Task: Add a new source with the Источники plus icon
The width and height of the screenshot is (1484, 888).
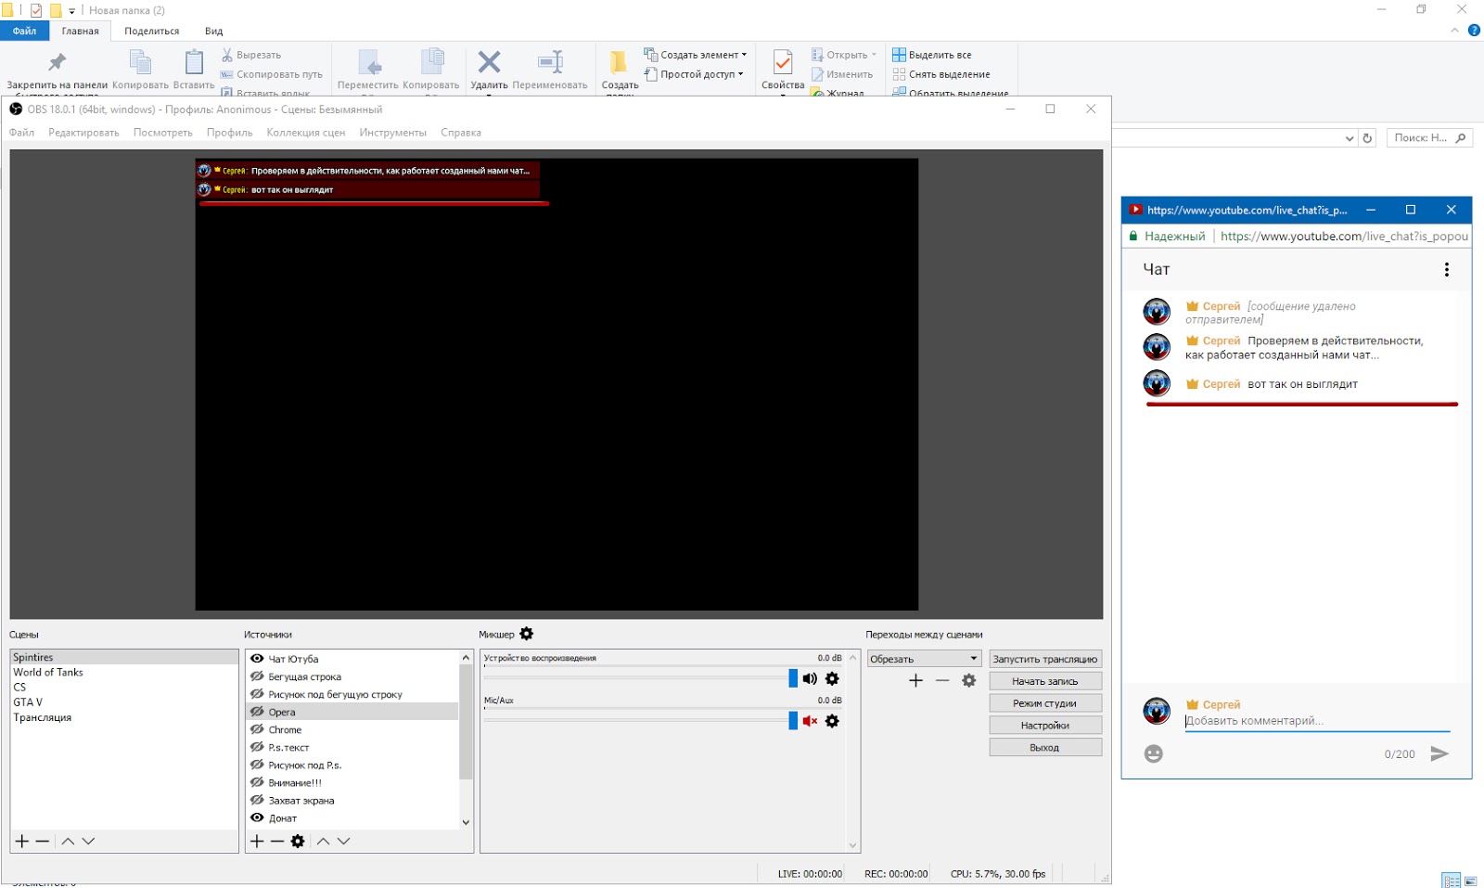Action: [257, 842]
